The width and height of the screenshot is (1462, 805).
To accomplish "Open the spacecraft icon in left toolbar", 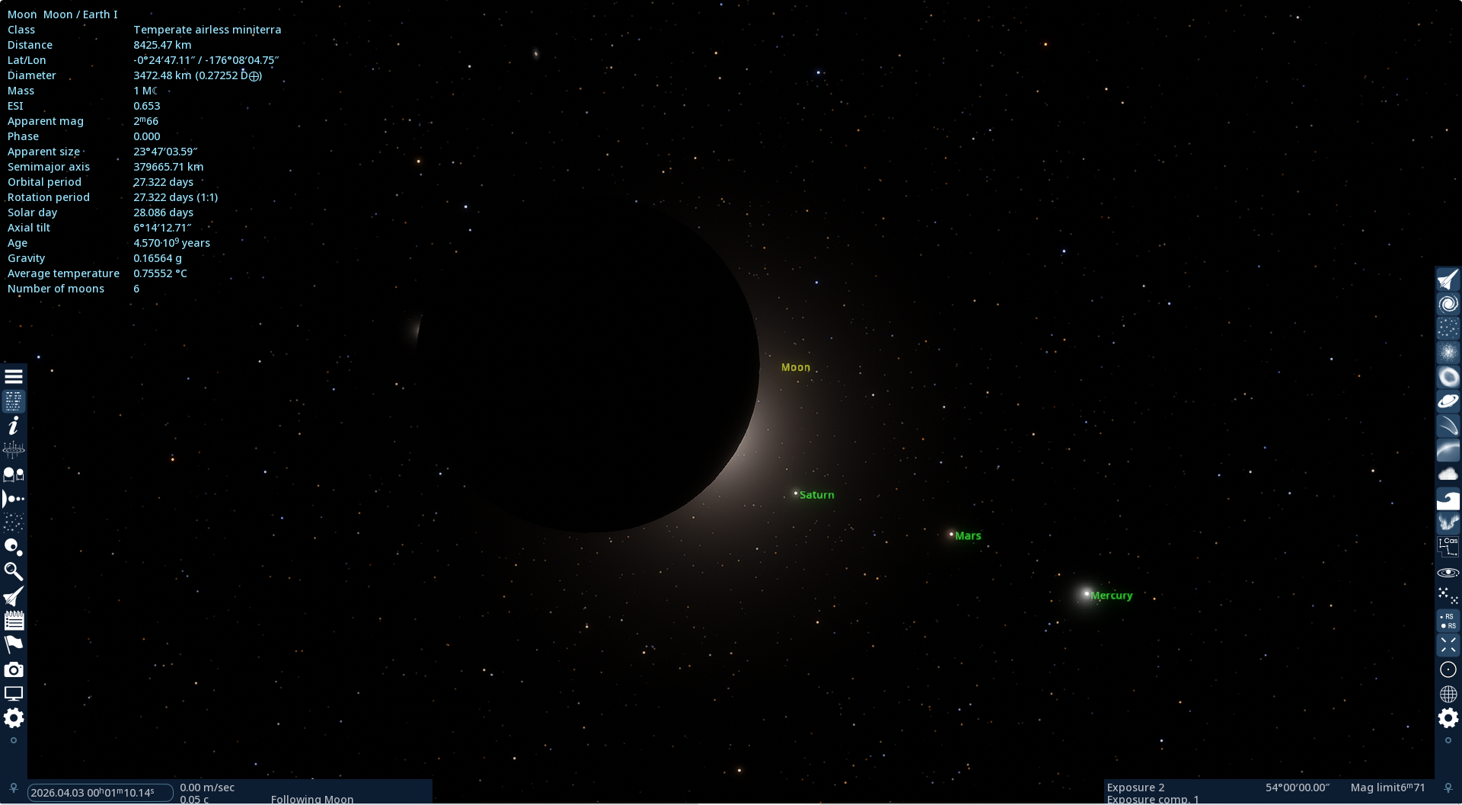I will (x=14, y=596).
